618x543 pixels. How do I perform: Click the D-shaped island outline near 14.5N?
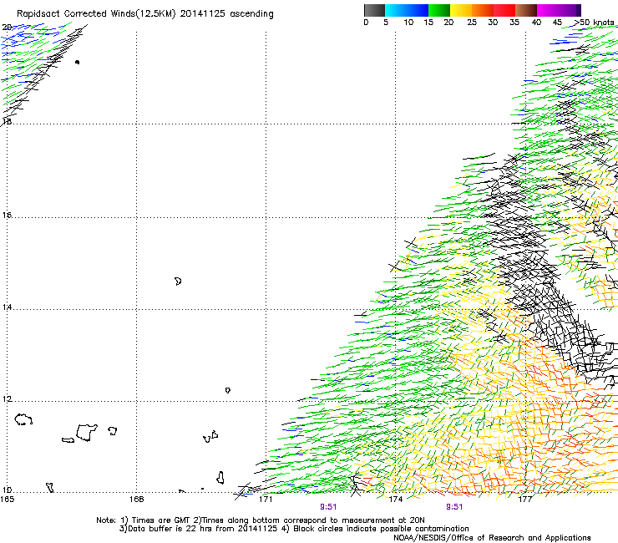point(178,282)
